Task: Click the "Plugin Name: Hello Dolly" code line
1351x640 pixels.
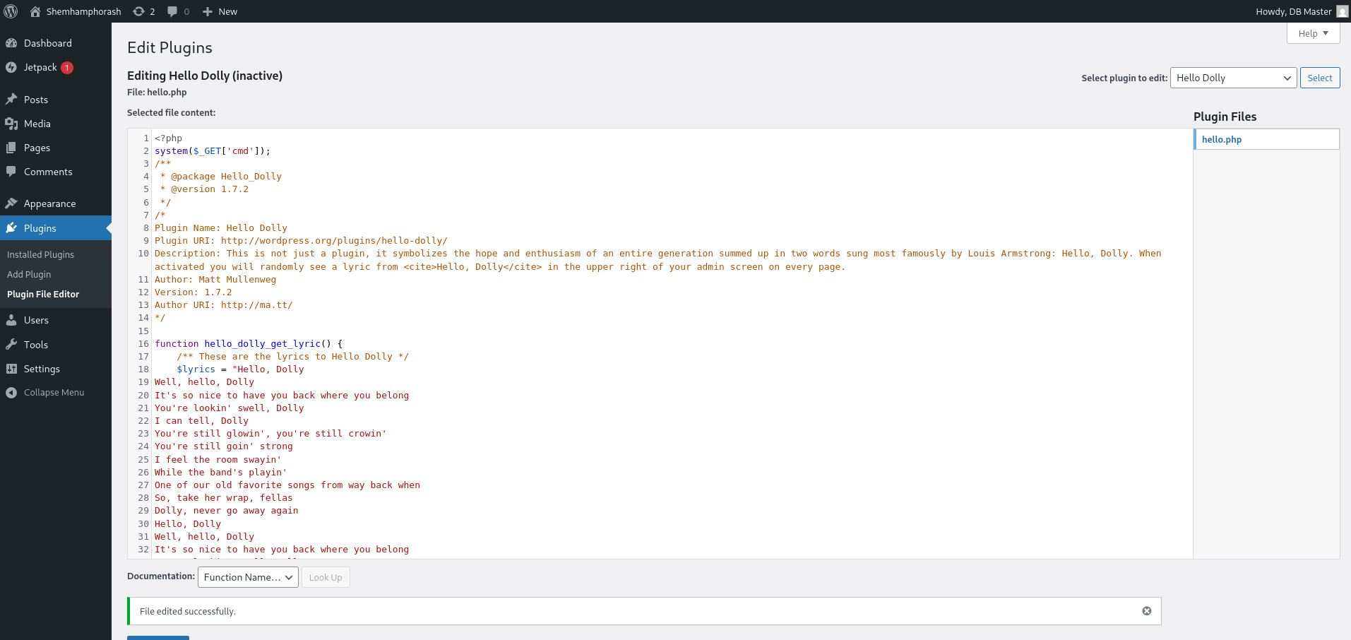Action: [x=221, y=227]
